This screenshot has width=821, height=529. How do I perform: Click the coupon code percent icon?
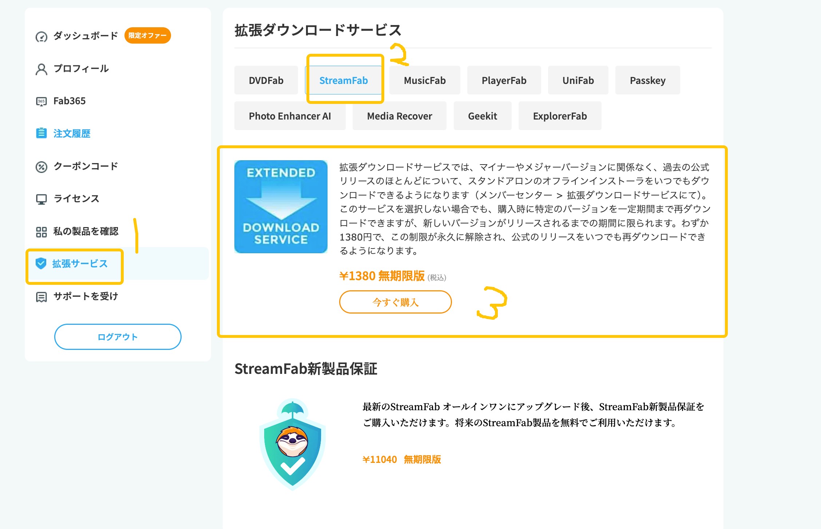pyautogui.click(x=41, y=167)
